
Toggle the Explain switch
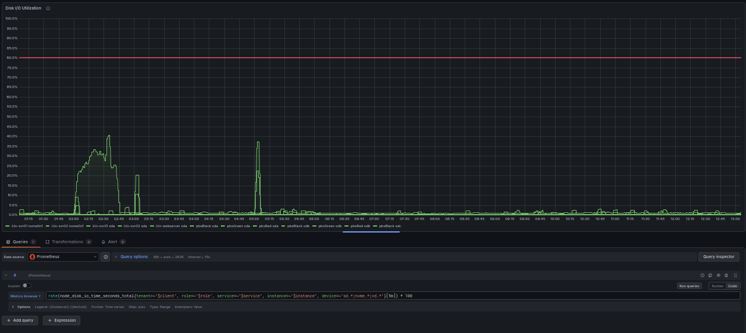coord(27,285)
